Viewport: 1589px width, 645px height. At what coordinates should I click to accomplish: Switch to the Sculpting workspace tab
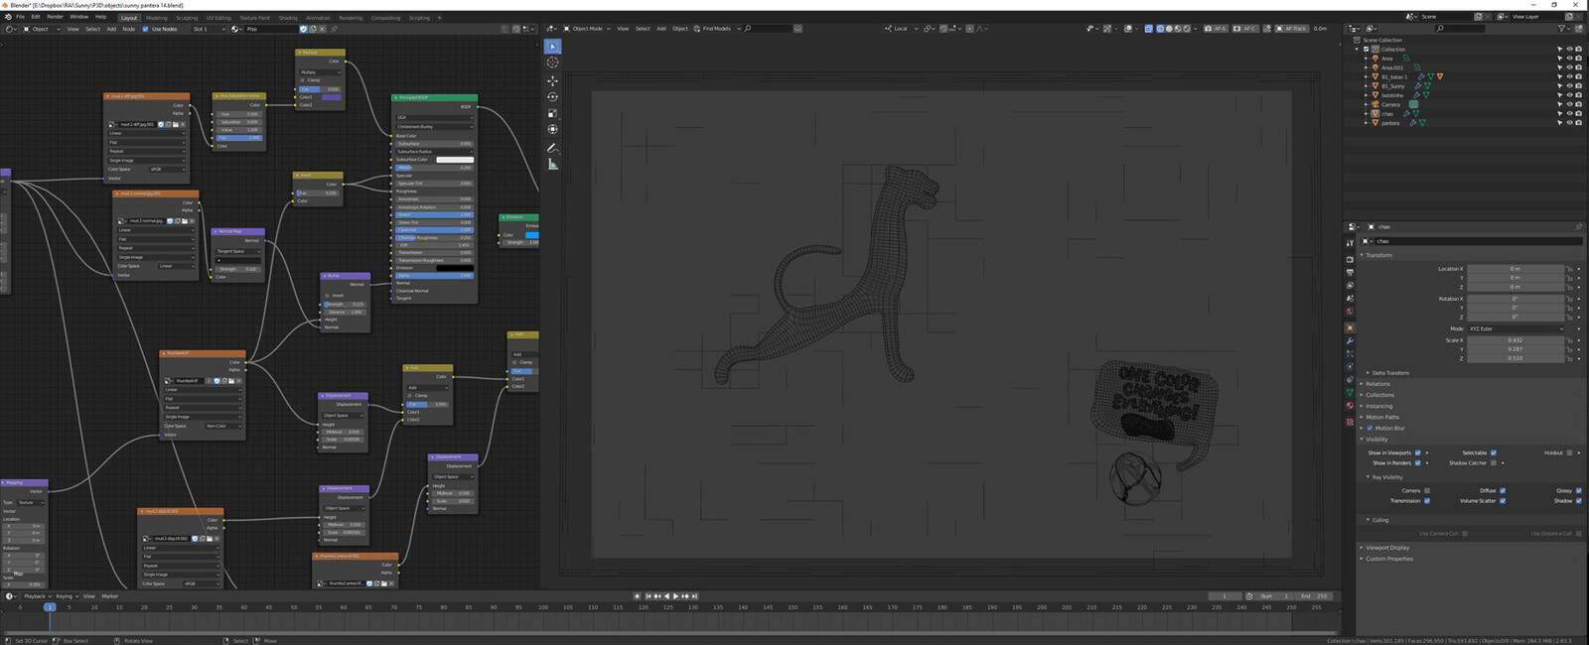pos(187,18)
